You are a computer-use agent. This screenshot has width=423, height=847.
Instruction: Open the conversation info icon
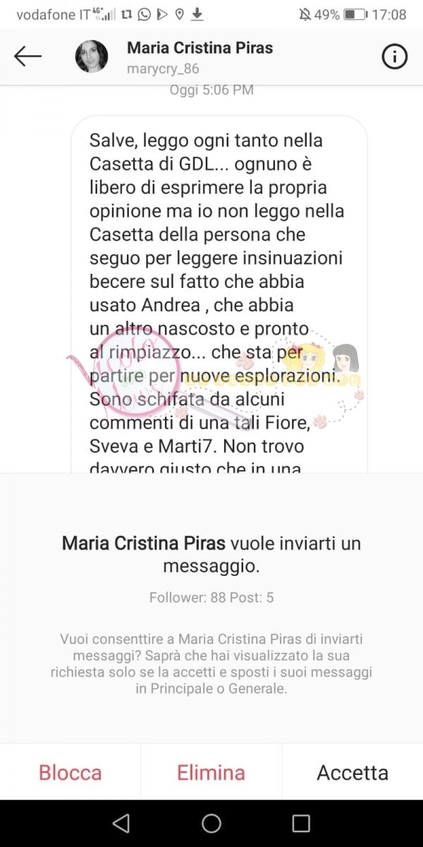coord(395,56)
